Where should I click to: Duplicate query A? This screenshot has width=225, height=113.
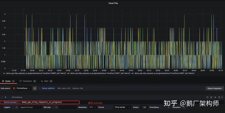tap(211, 97)
